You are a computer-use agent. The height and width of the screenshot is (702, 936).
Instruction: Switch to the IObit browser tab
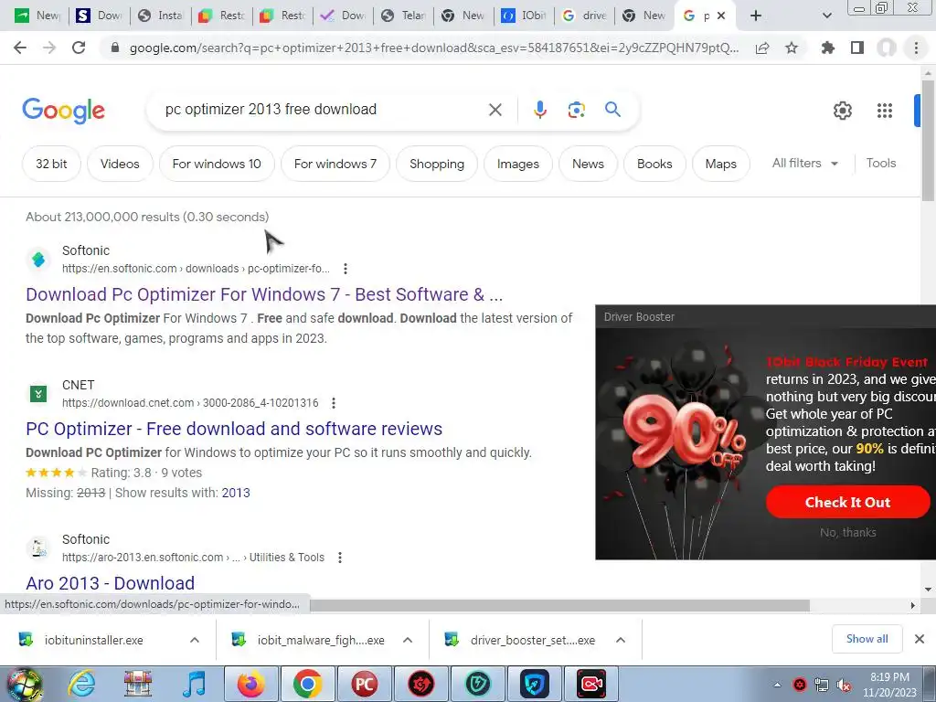525,16
